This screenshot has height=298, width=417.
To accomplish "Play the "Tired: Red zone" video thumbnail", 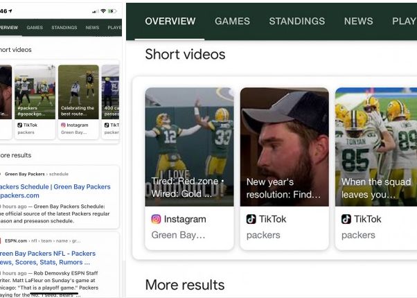I will [189, 146].
